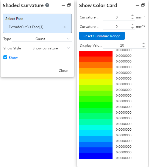Pop out the Show Color Card panel
149x167 pixels.
pos(143,5)
